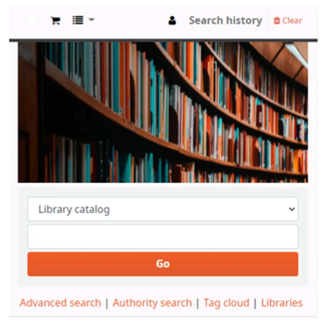Expand the caret beside the Lists icon

tap(91, 20)
